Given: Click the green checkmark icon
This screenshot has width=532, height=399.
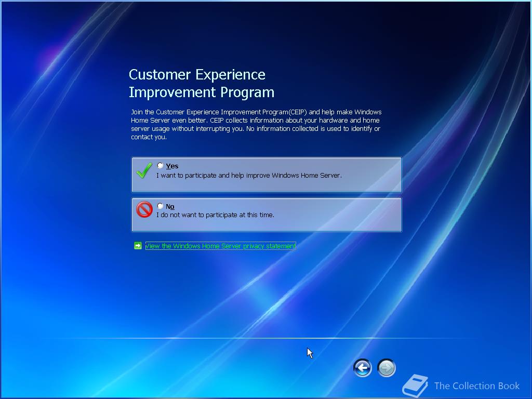Looking at the screenshot, I should tap(144, 170).
